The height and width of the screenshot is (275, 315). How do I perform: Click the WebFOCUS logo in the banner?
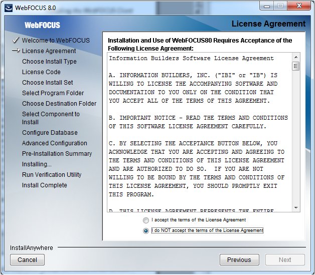coord(43,25)
